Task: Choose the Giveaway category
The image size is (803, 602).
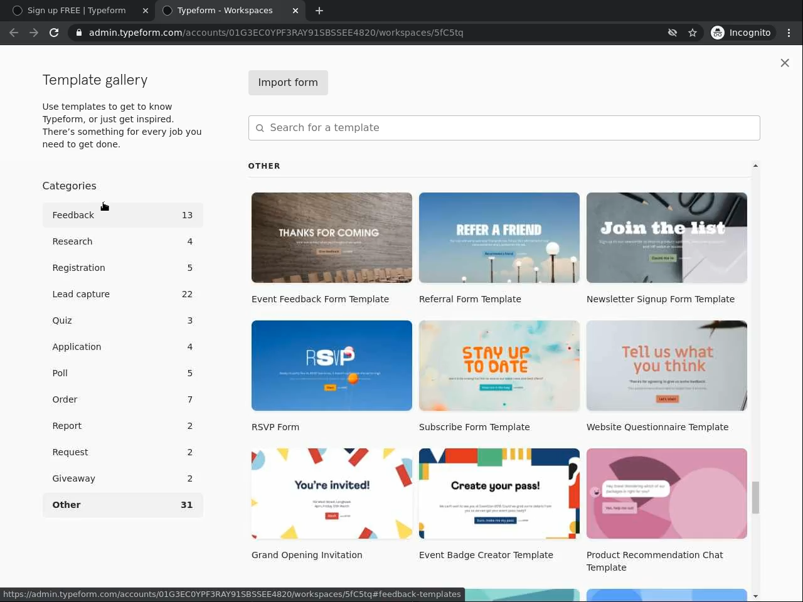Action: [x=123, y=478]
